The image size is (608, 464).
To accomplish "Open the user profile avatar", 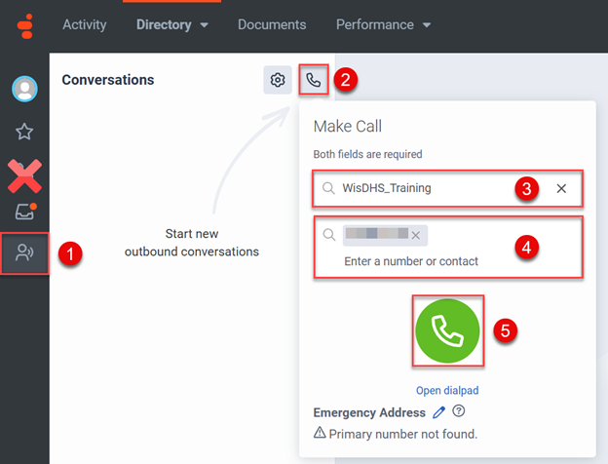I will [x=24, y=90].
